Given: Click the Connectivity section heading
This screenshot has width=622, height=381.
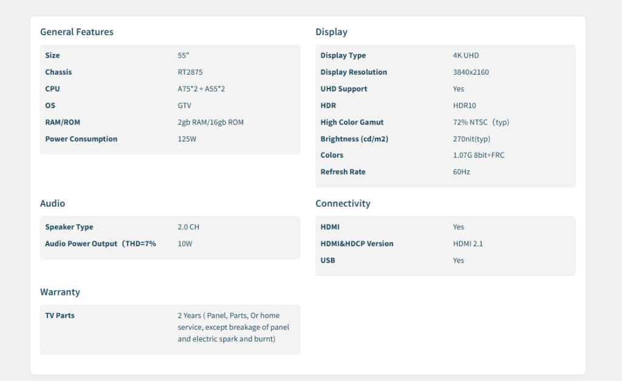Looking at the screenshot, I should [343, 204].
